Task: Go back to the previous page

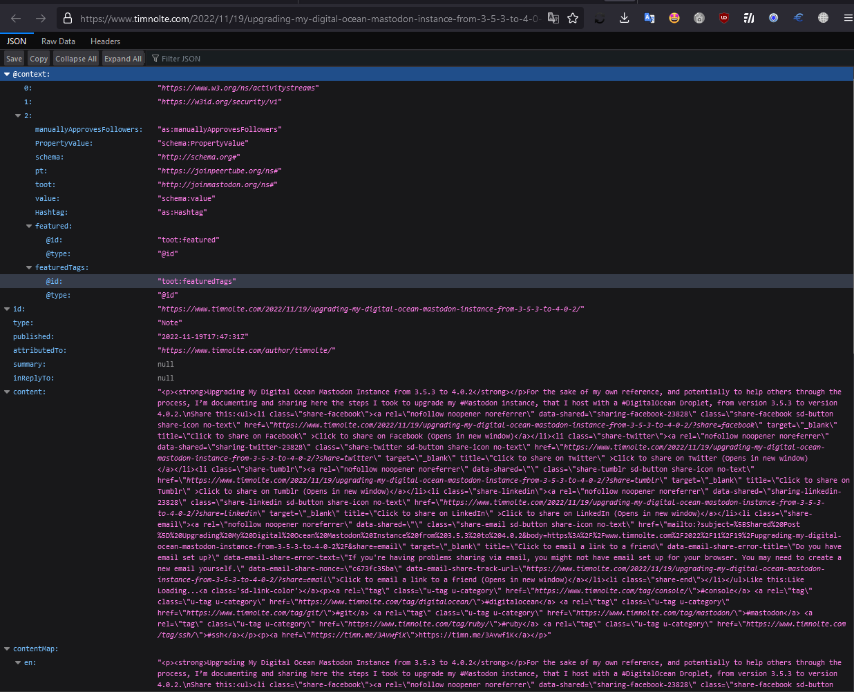Action: coord(16,19)
